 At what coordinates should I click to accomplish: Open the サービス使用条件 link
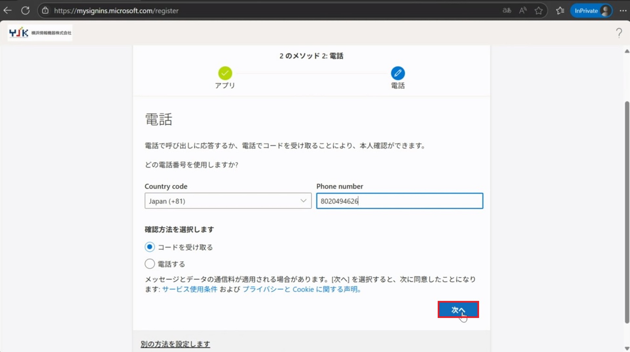(190, 289)
